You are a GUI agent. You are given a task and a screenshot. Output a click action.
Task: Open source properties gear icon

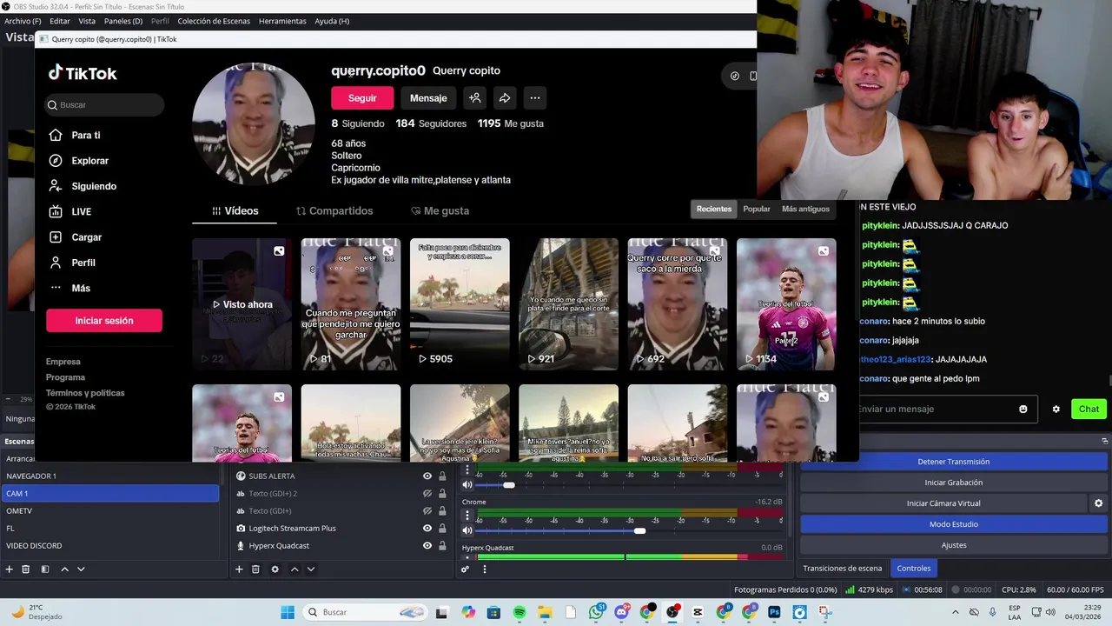275,569
